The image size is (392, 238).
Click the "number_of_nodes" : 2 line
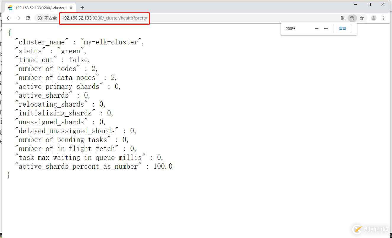[x=57, y=69]
